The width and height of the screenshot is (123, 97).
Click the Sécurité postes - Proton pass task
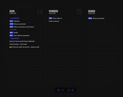(x=18, y=44)
